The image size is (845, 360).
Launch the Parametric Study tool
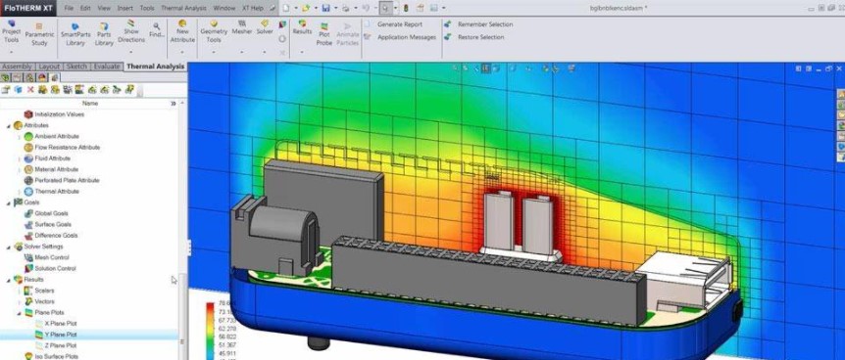tap(39, 34)
